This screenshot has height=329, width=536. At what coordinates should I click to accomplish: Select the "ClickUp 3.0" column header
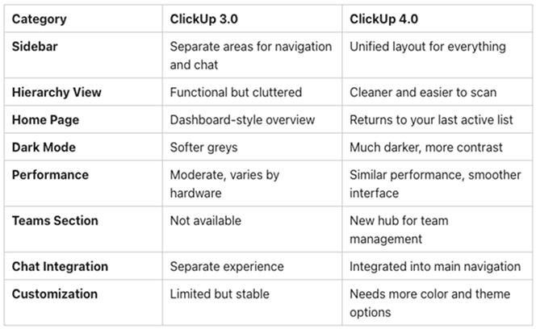(x=204, y=19)
